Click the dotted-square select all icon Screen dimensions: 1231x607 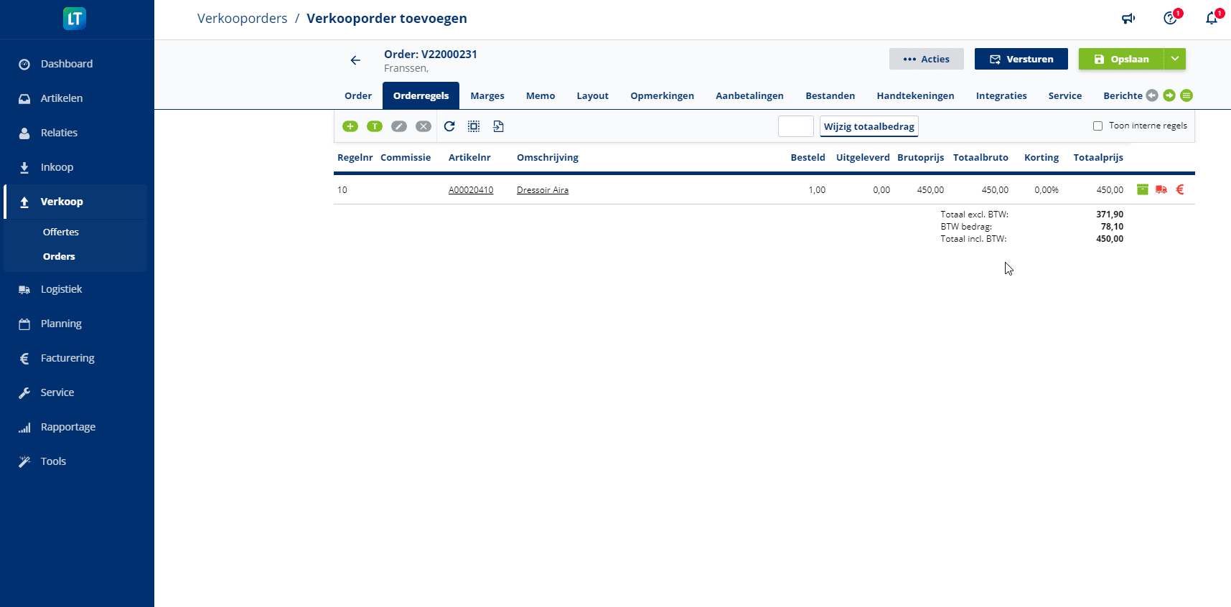(474, 126)
